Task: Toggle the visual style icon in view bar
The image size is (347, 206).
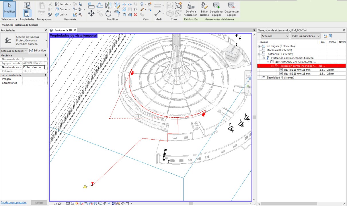Action: (73, 203)
